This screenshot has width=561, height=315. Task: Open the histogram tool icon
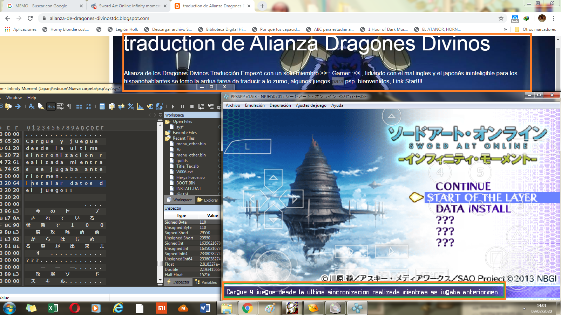140,106
